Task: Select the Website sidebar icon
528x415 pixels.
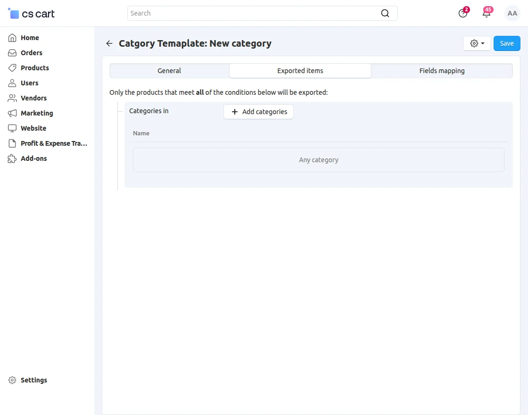Action: (13, 128)
